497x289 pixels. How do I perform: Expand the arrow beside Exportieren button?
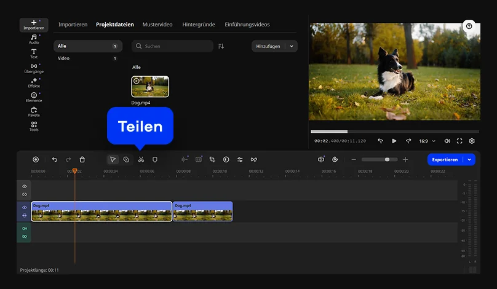[470, 159]
